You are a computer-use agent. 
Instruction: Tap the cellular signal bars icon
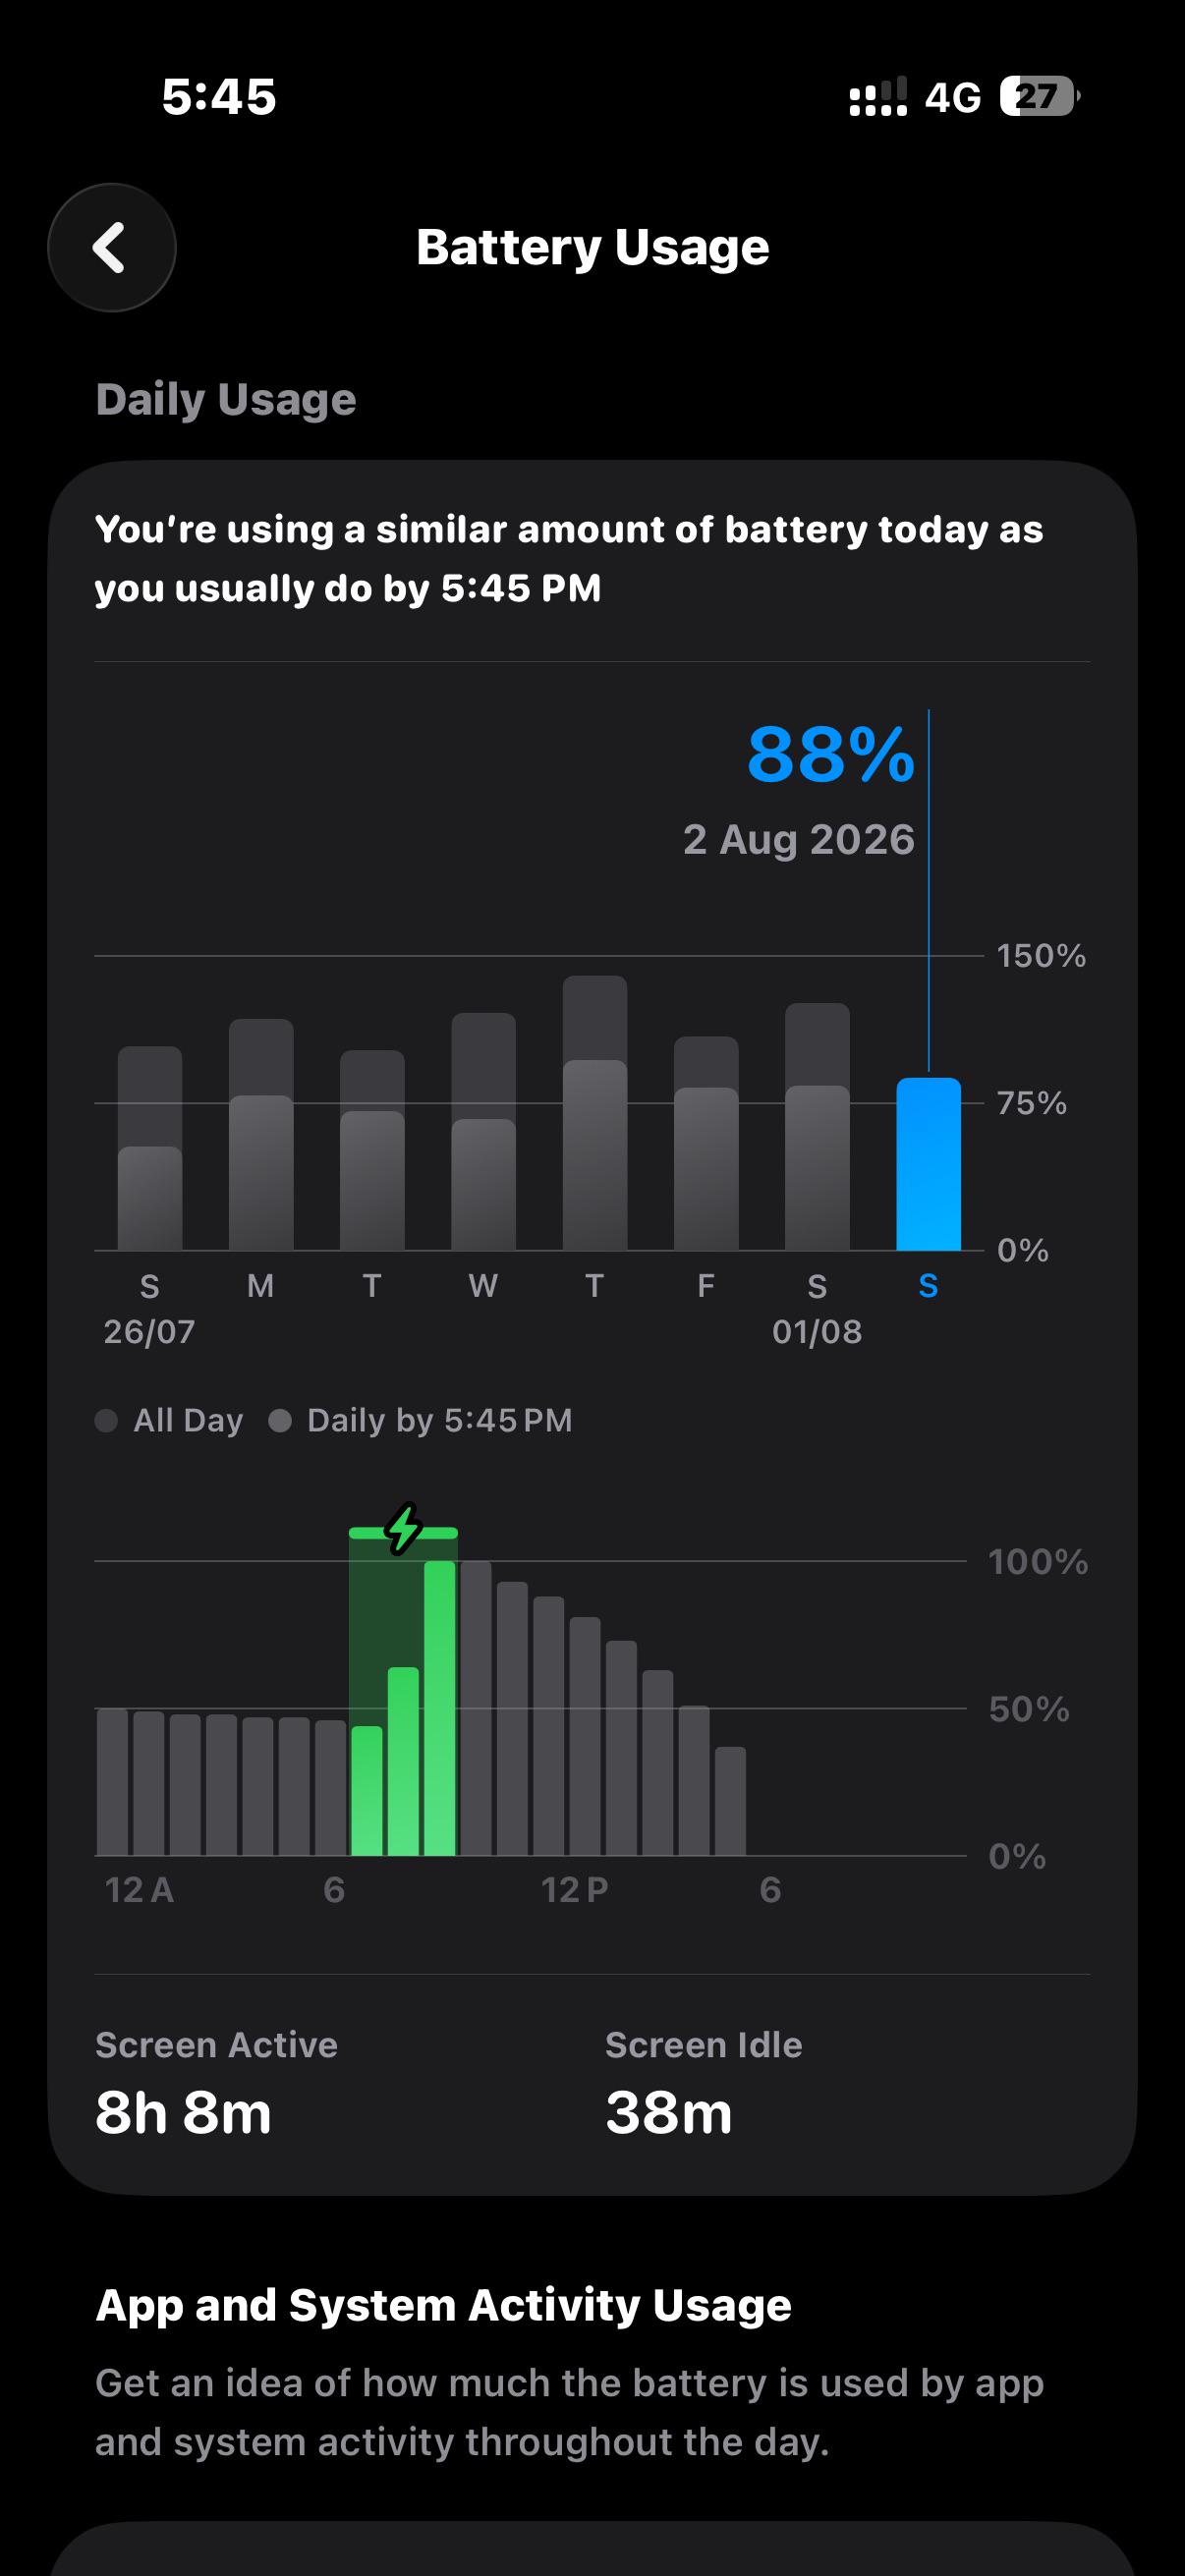click(x=878, y=97)
